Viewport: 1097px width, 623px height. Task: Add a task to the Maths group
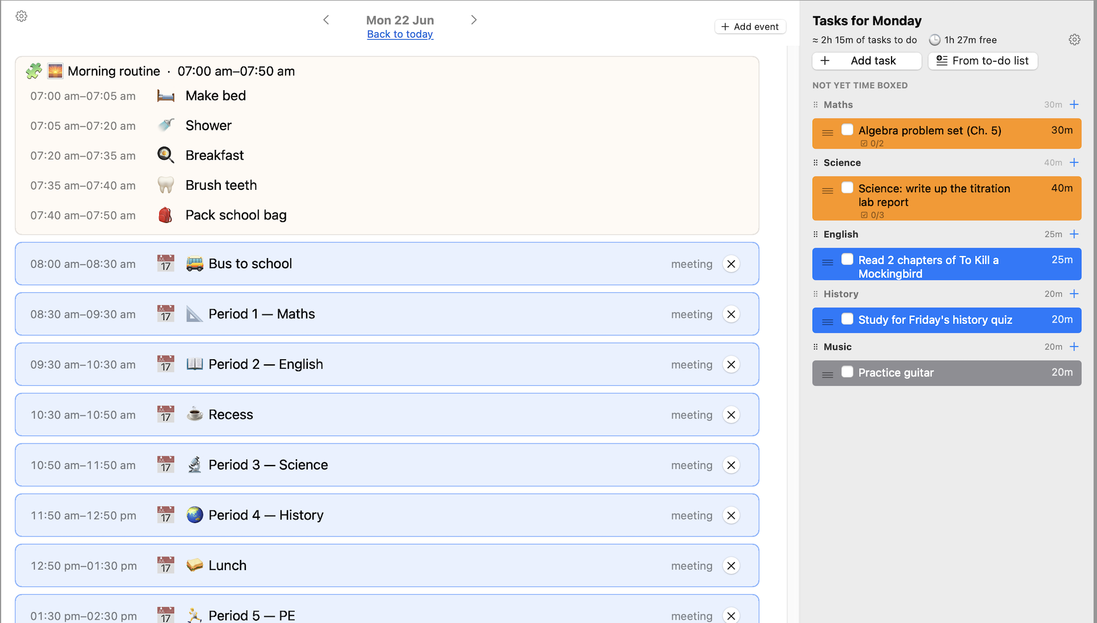click(1074, 105)
